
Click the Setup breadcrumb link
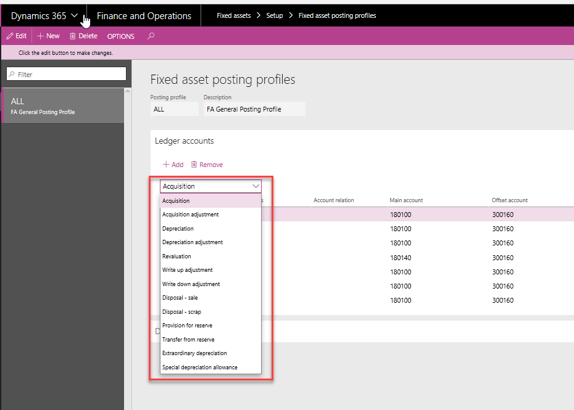click(275, 15)
